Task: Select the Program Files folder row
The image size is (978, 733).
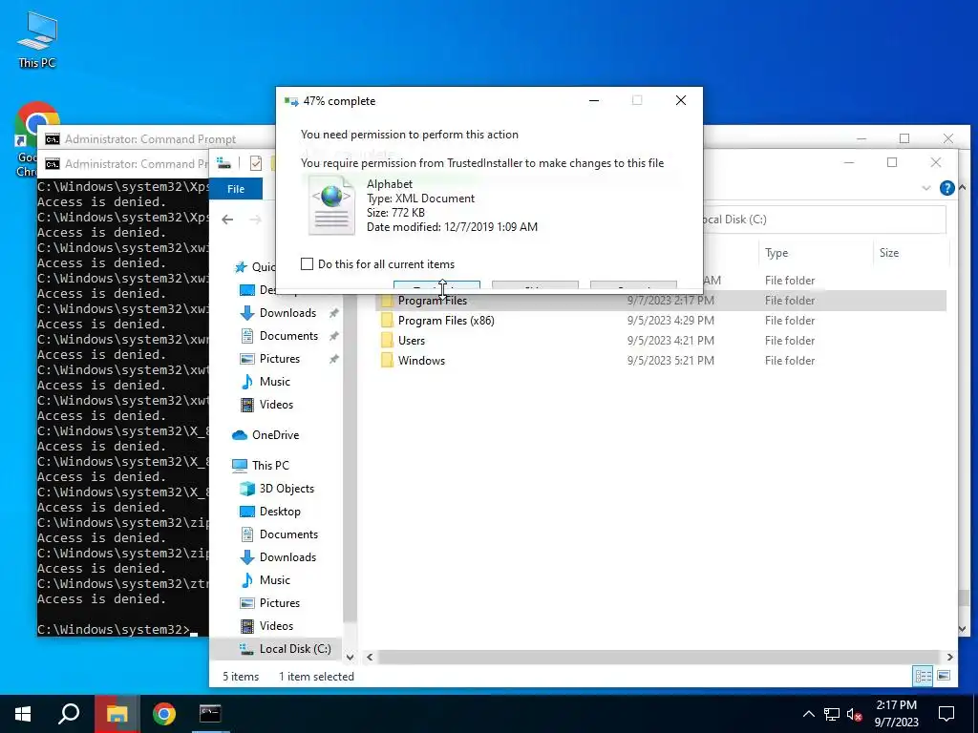Action: click(x=660, y=301)
